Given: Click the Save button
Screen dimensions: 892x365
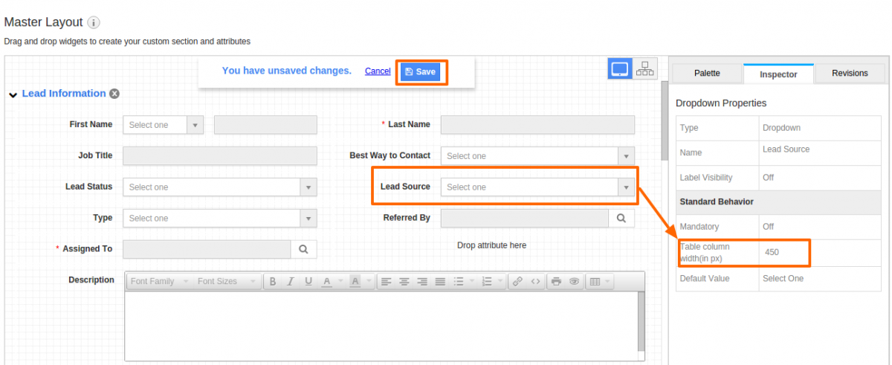Looking at the screenshot, I should (421, 71).
